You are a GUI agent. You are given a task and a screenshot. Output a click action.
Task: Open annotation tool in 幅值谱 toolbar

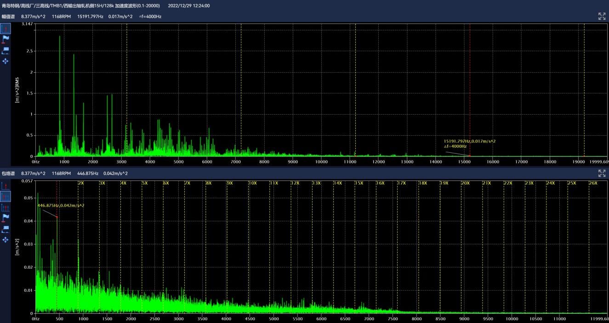(6, 50)
